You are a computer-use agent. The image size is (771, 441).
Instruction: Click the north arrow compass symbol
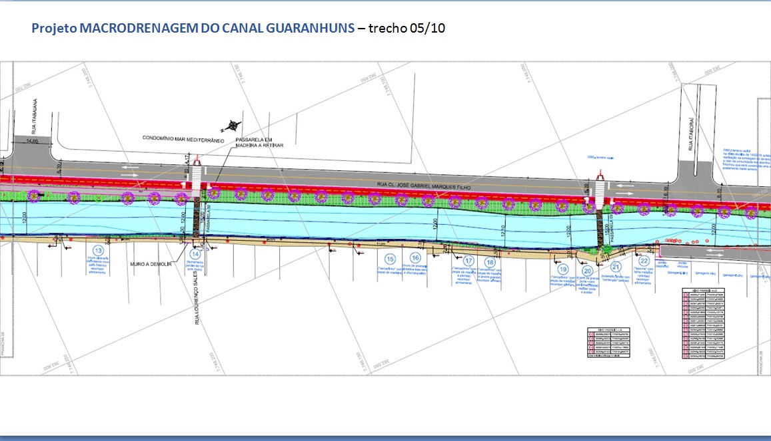(233, 124)
